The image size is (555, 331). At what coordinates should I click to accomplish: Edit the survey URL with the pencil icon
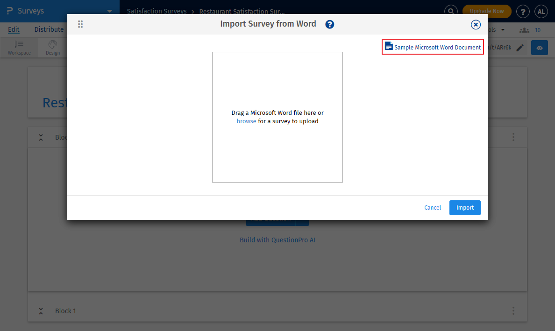tap(520, 47)
